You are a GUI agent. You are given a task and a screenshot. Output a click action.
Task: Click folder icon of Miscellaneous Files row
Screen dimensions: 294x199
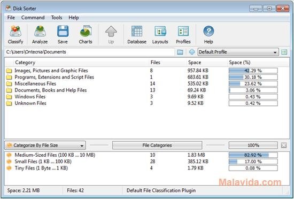(x=9, y=83)
